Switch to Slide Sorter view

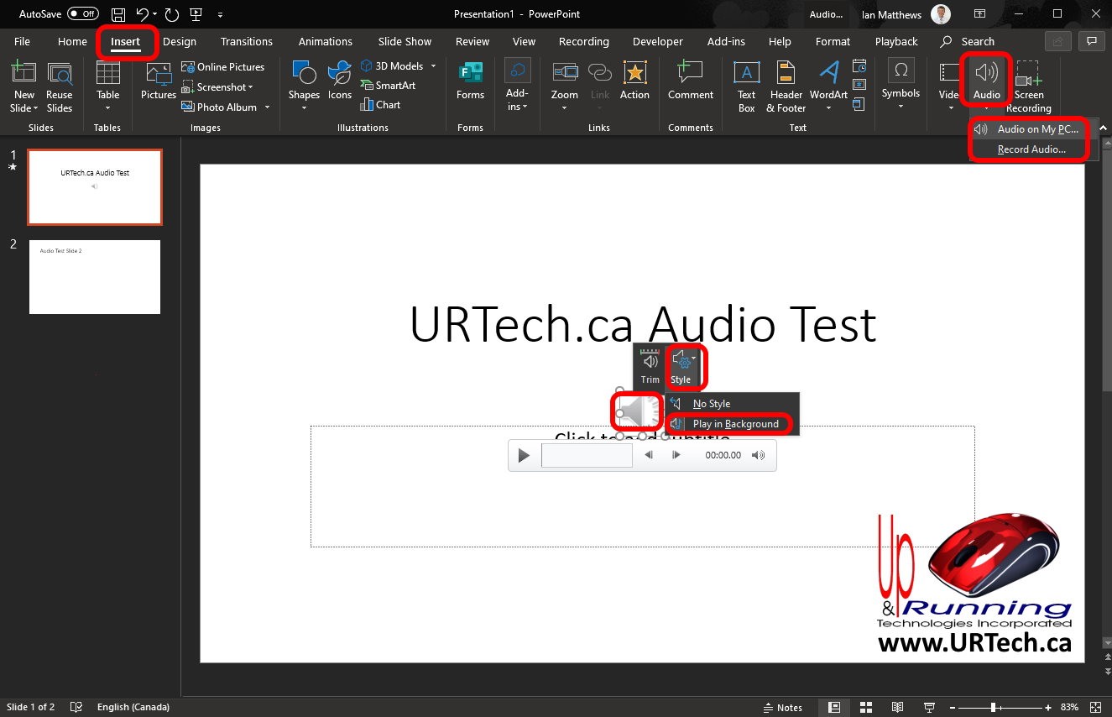866,707
